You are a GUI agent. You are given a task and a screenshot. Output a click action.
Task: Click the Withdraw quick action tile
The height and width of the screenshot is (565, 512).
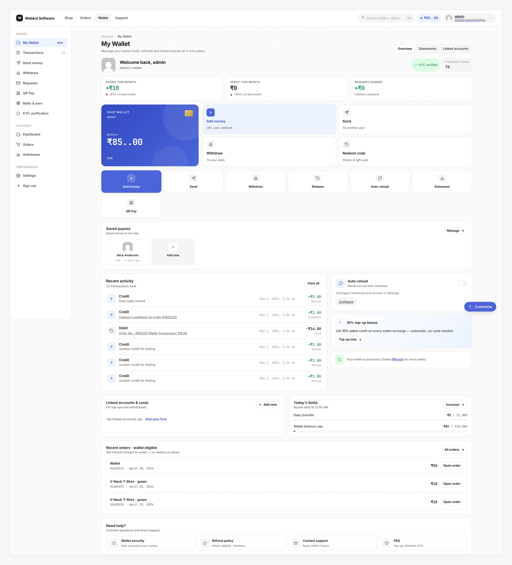pos(255,181)
